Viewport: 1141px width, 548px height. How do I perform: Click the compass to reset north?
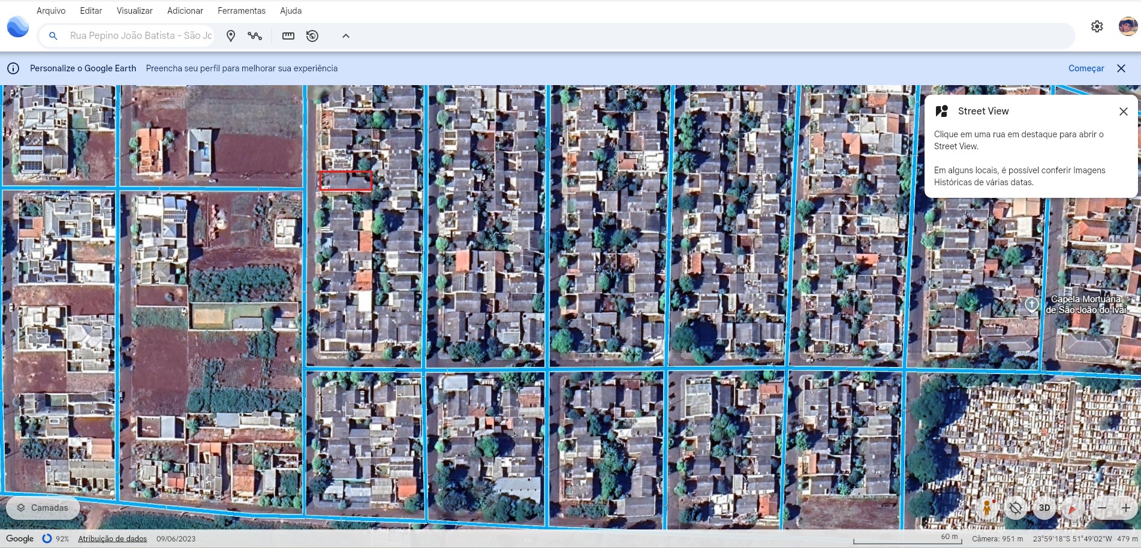pos(1072,508)
